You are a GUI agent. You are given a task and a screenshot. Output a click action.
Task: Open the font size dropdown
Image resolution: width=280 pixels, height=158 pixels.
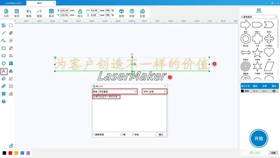[157, 92]
